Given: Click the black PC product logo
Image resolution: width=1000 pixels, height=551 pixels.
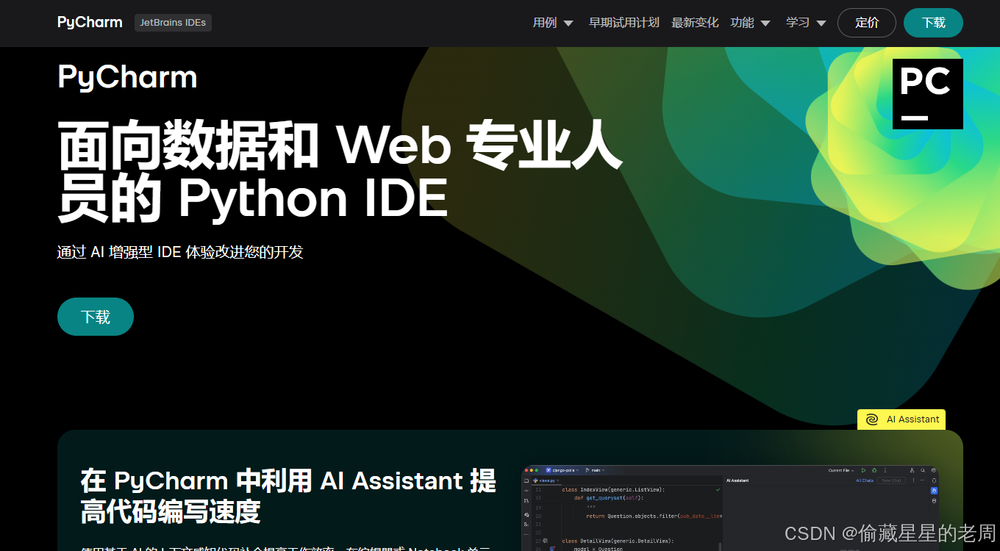Looking at the screenshot, I should (928, 94).
